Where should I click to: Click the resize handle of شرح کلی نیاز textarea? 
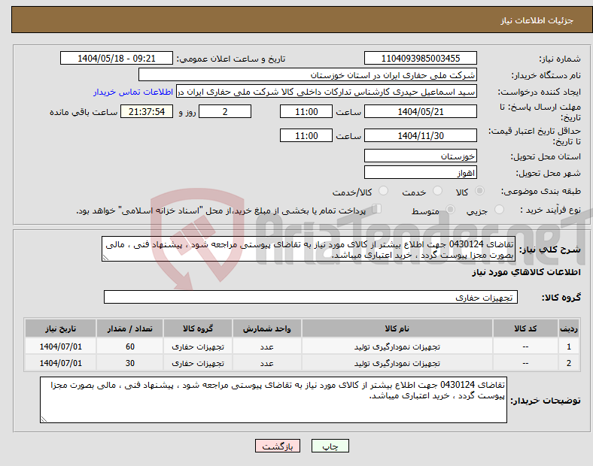point(105,258)
